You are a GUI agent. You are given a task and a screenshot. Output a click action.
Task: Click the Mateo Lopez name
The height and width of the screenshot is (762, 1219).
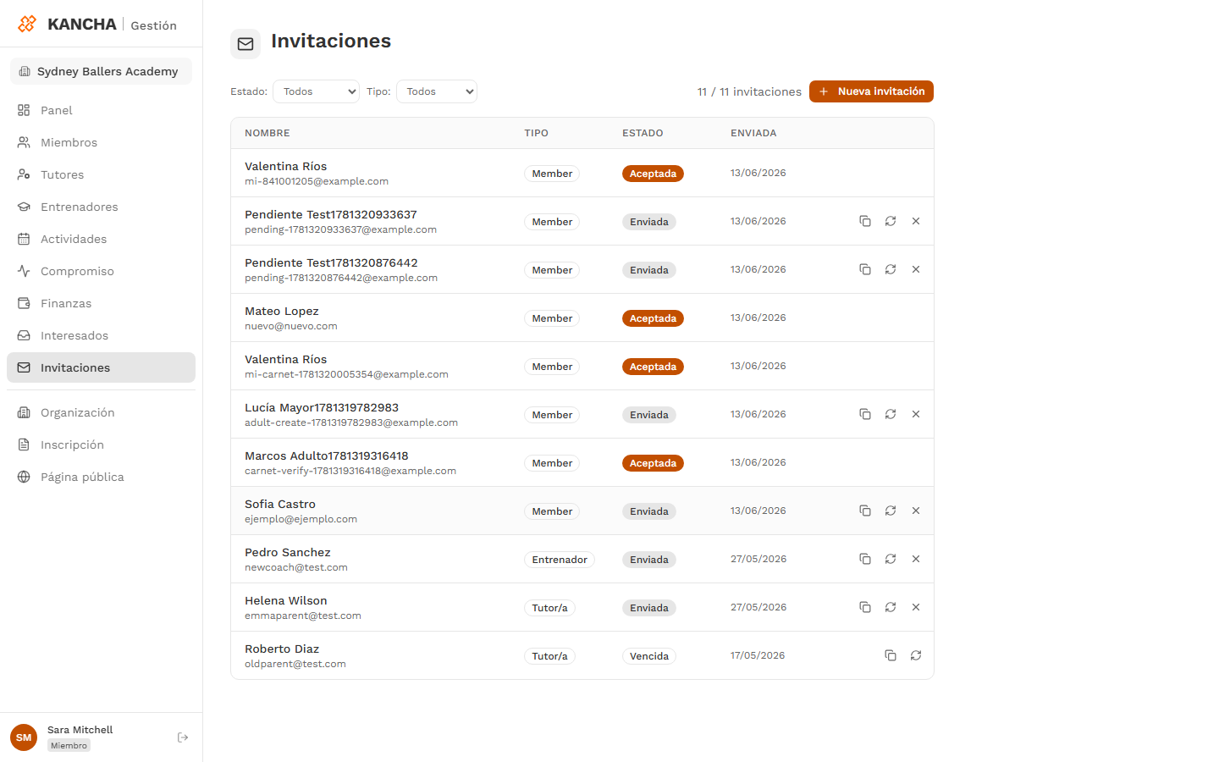coord(282,311)
